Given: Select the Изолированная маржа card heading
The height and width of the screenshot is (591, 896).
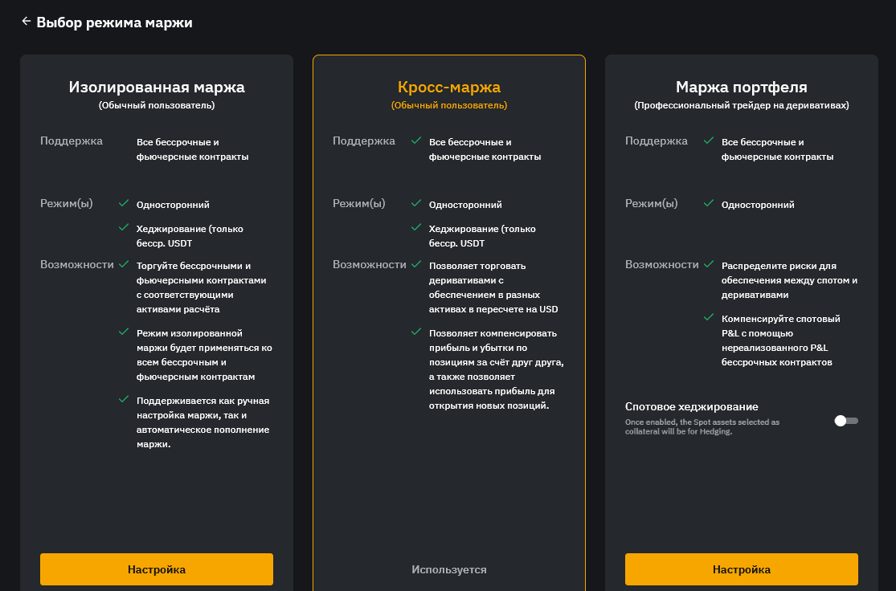Looking at the screenshot, I should pyautogui.click(x=157, y=87).
